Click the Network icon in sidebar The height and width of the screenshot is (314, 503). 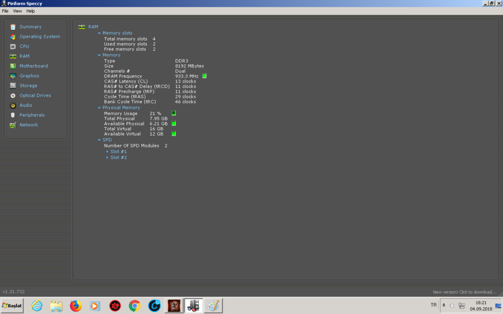tap(13, 125)
